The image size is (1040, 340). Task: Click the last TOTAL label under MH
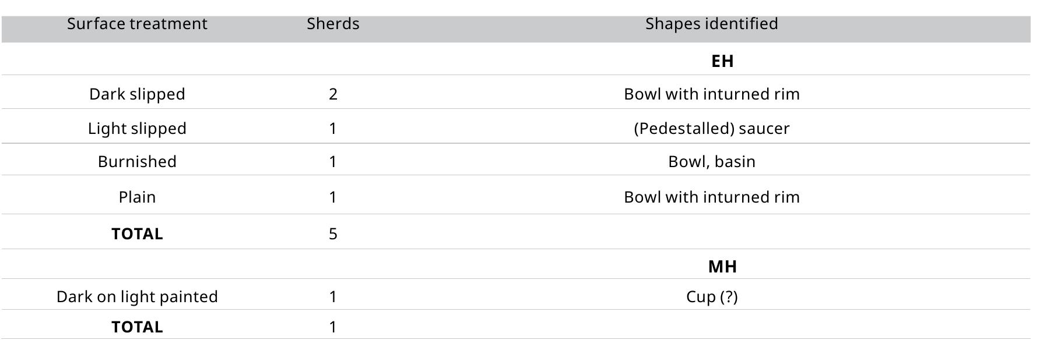tap(137, 327)
